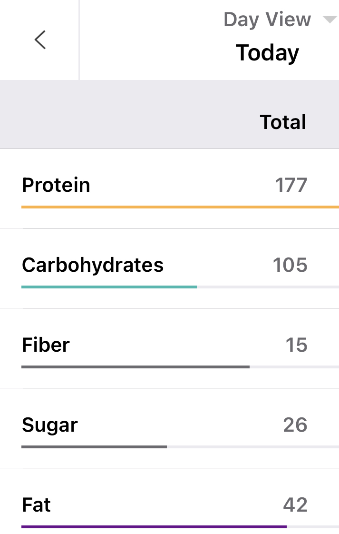Tap the Sugar total value 26
339x534 pixels.
pos(295,425)
